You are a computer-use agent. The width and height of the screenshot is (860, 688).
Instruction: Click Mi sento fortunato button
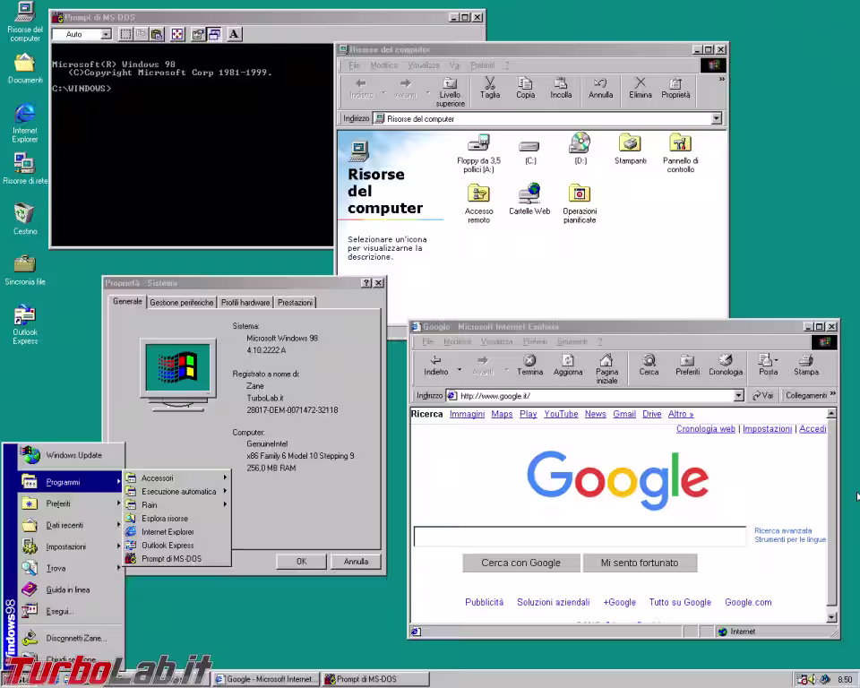click(640, 563)
